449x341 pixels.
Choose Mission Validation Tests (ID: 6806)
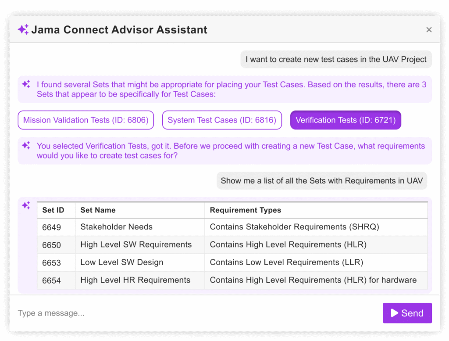pyautogui.click(x=86, y=120)
